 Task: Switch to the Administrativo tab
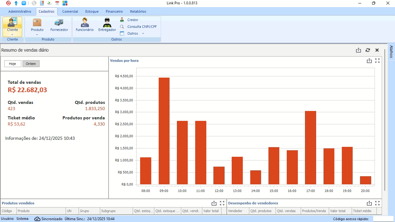point(20,11)
